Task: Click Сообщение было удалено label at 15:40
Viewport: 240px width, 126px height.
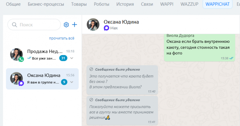Action: [x=117, y=69]
